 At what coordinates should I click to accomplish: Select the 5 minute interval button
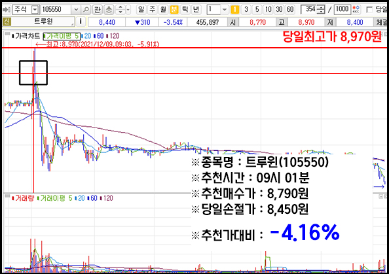point(257,10)
